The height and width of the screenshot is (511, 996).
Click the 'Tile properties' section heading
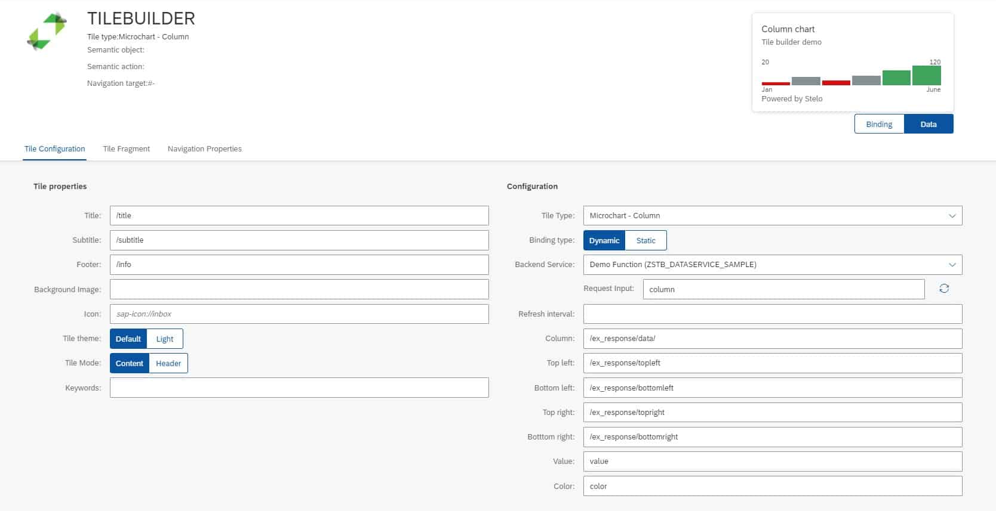click(x=60, y=187)
